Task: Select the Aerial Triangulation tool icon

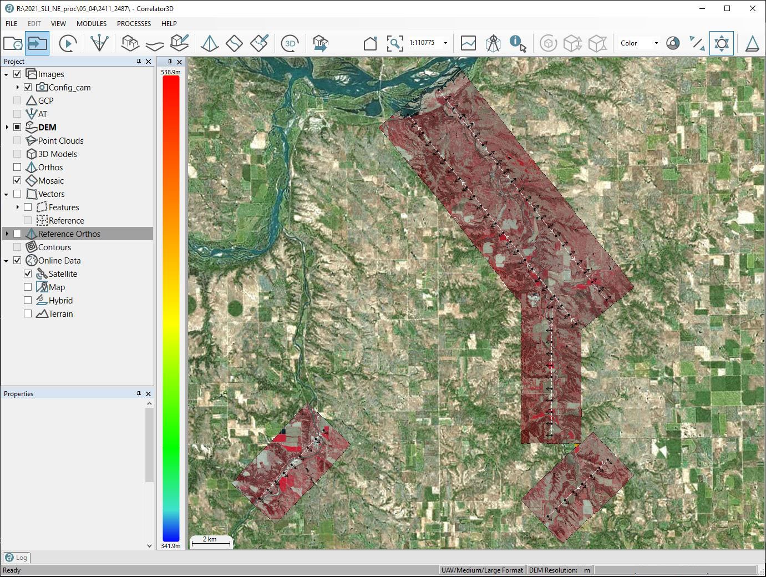Action: (x=100, y=43)
